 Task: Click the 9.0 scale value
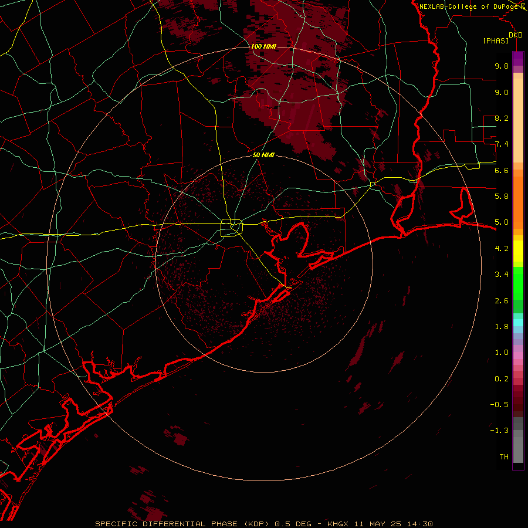click(502, 92)
